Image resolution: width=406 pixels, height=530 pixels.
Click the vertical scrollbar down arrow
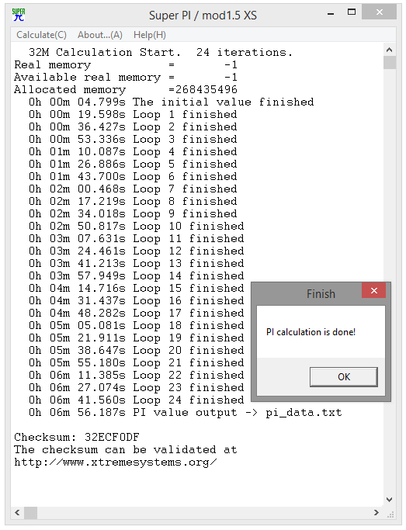pyautogui.click(x=390, y=500)
